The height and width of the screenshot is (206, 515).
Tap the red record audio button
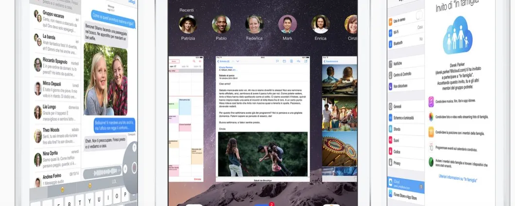[x=134, y=168]
